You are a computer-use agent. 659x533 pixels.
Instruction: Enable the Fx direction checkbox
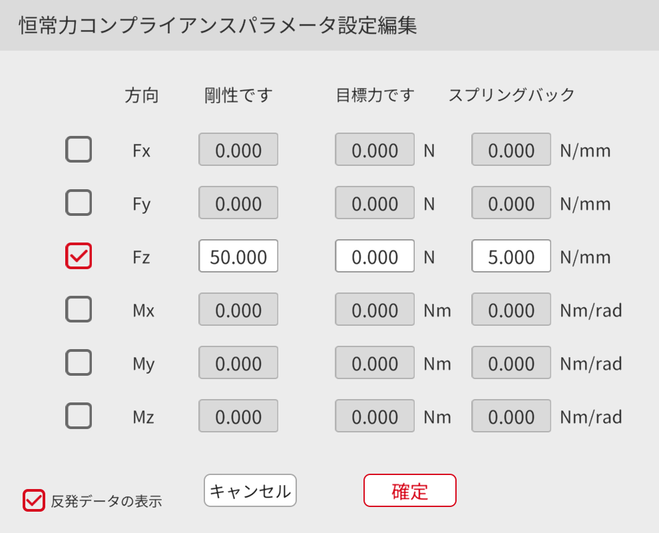pyautogui.click(x=79, y=149)
